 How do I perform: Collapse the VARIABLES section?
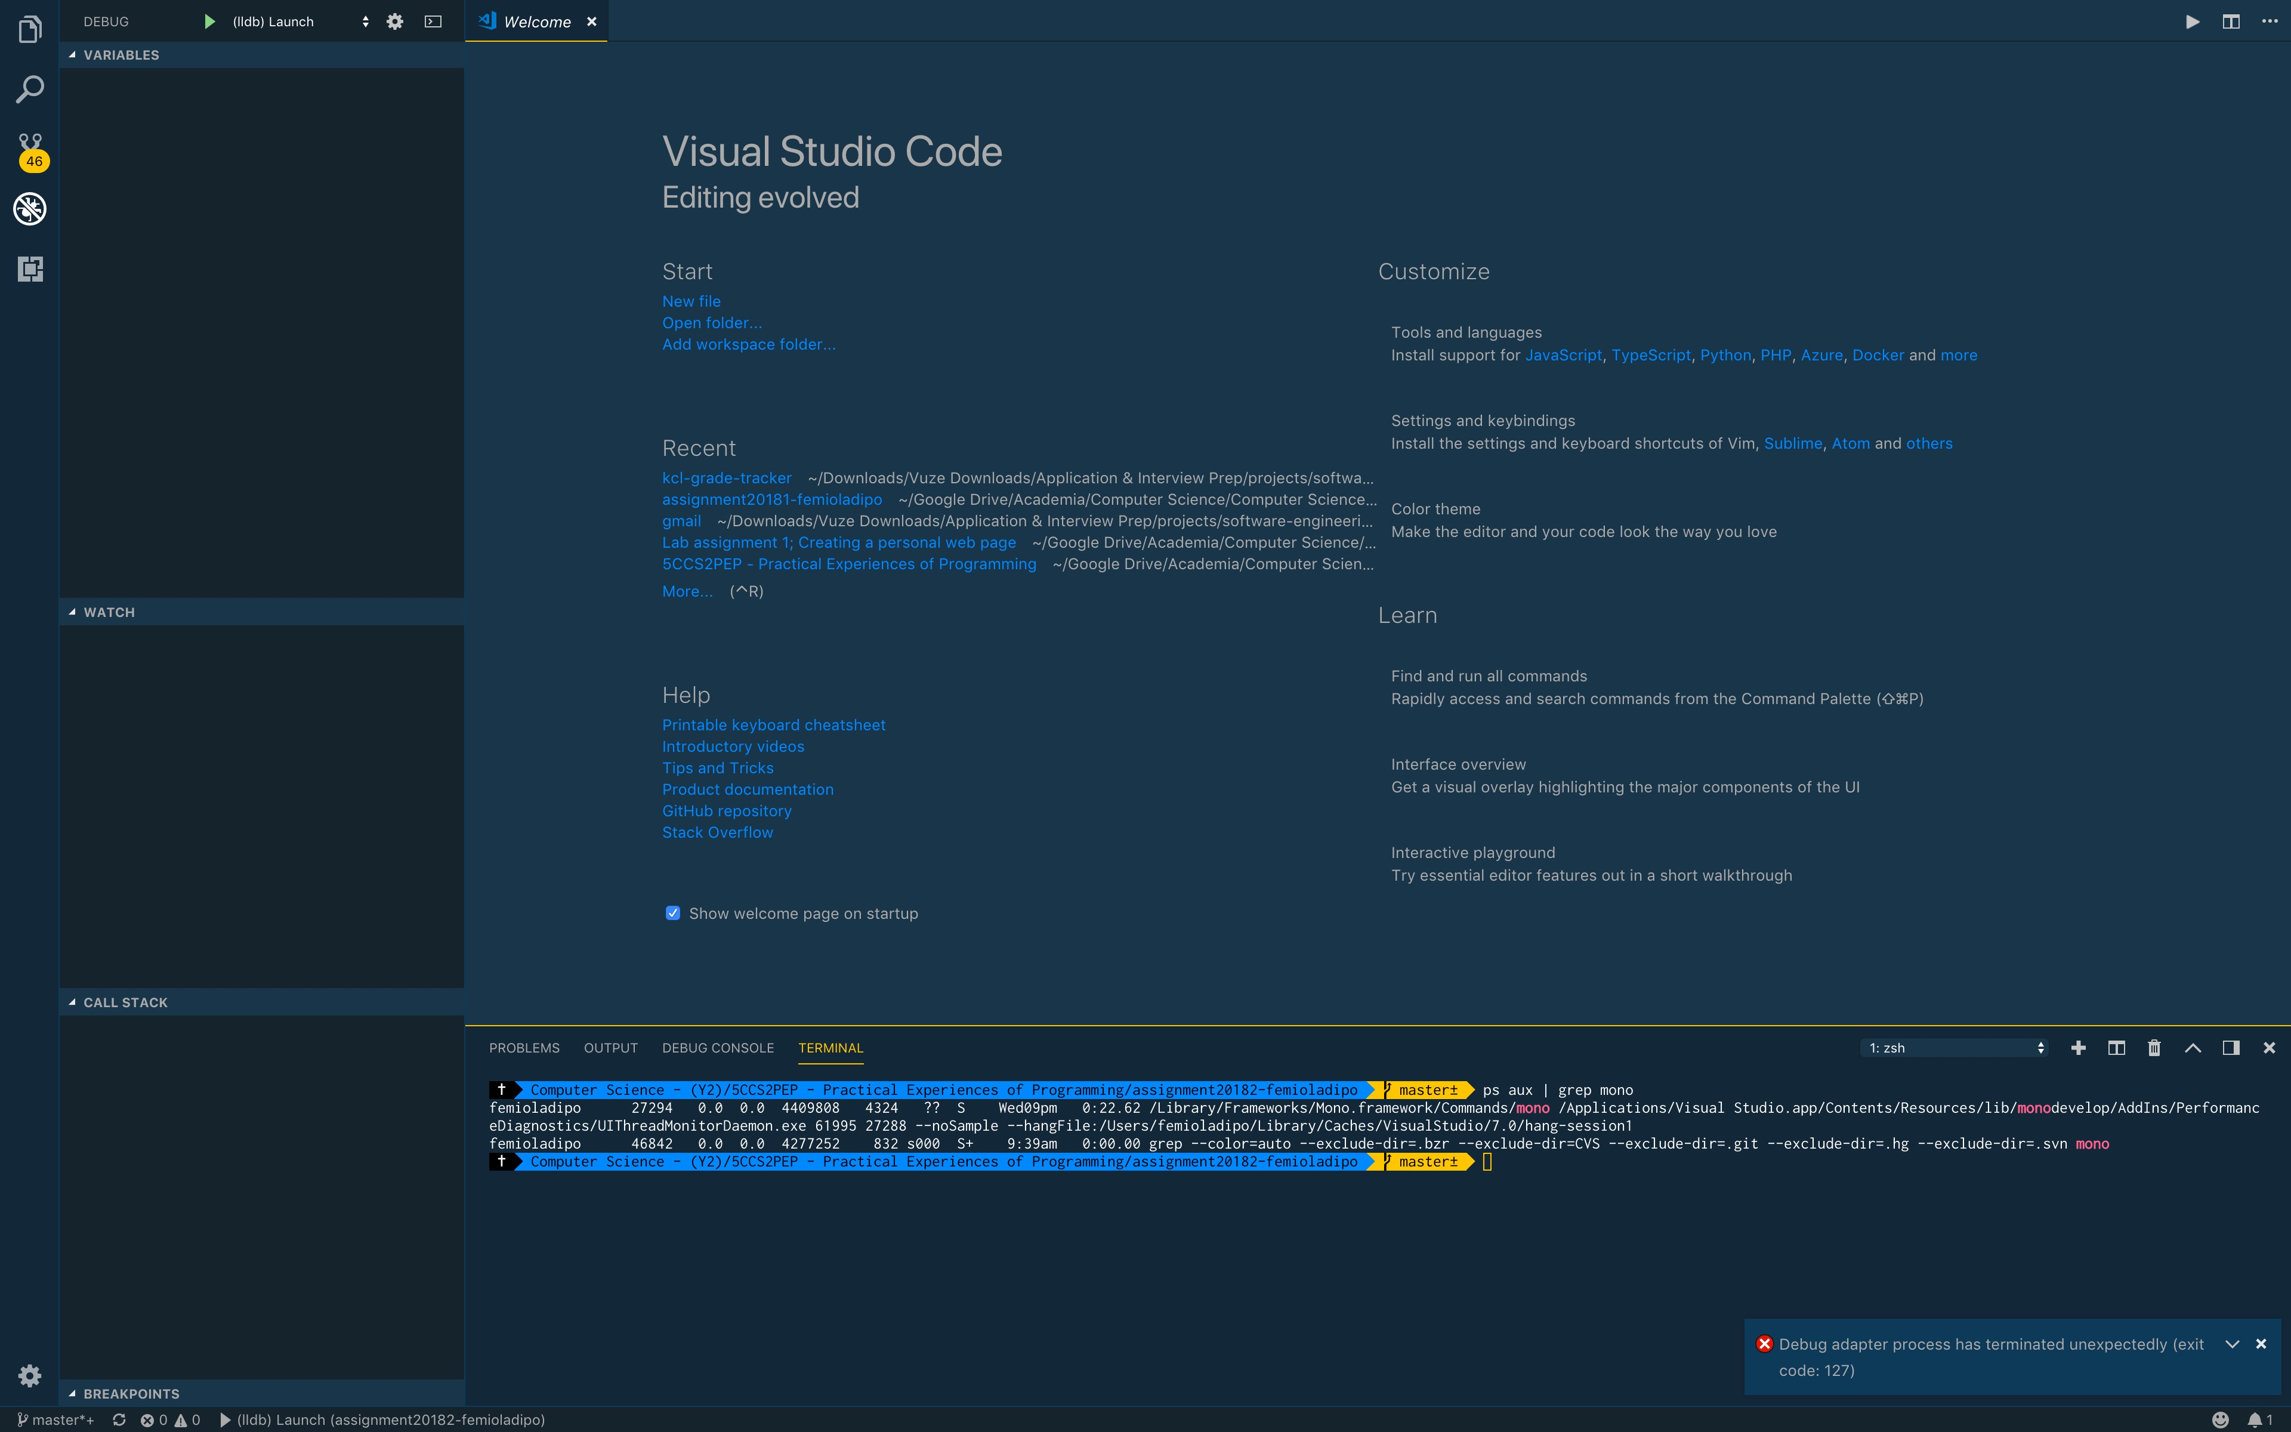tap(73, 55)
